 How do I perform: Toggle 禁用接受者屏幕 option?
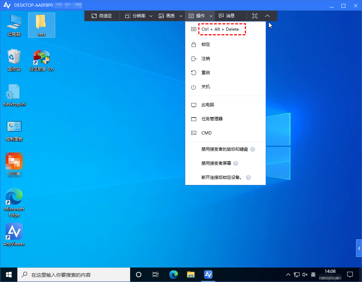[216, 163]
